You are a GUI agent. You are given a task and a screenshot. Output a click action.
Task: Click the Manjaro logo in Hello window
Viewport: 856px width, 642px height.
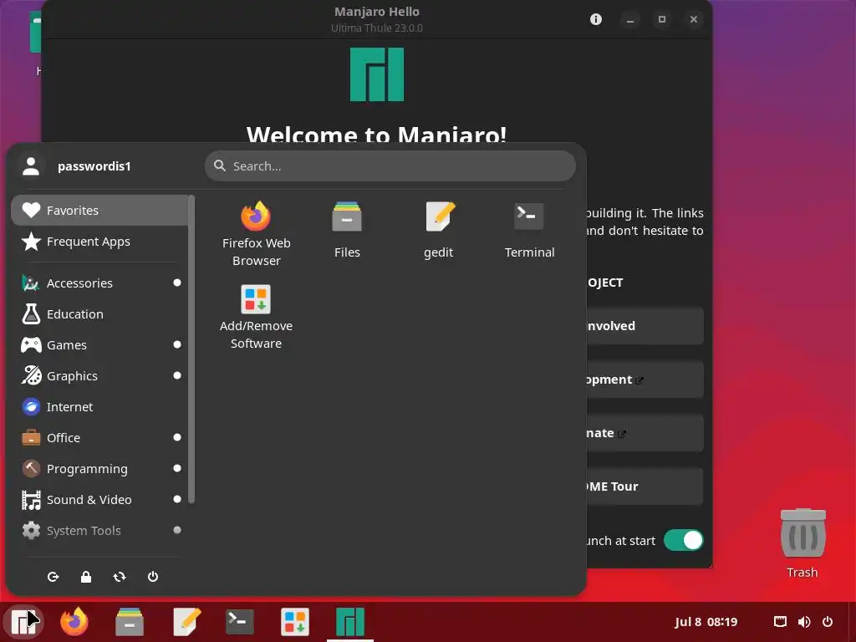[x=377, y=74]
